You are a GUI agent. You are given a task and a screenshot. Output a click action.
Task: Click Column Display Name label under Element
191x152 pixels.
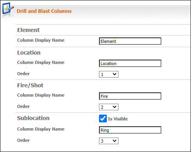tap(41, 40)
